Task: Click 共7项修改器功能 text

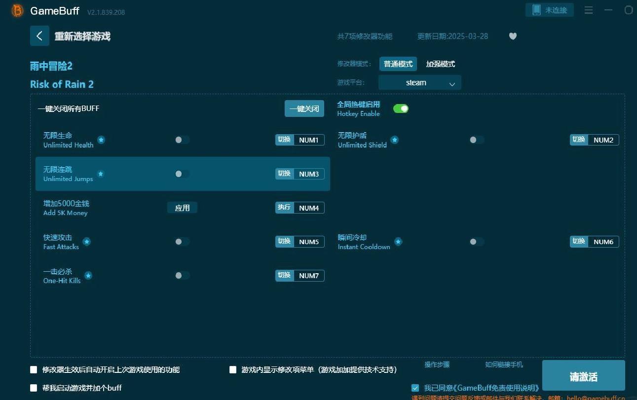Action: 365,36
